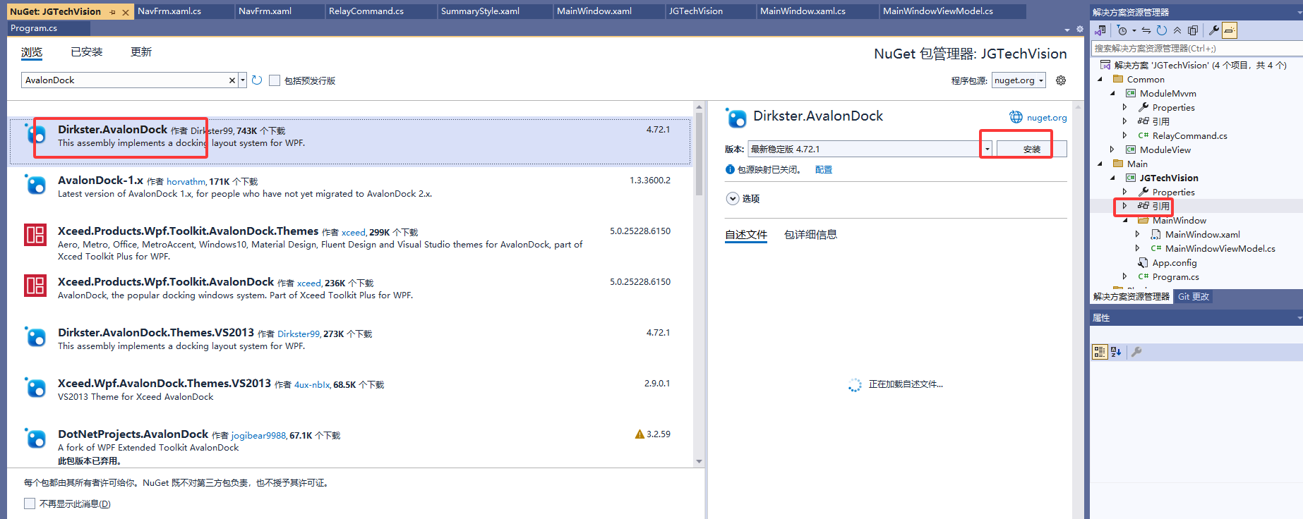Click Show All Files icon

coord(1193,30)
